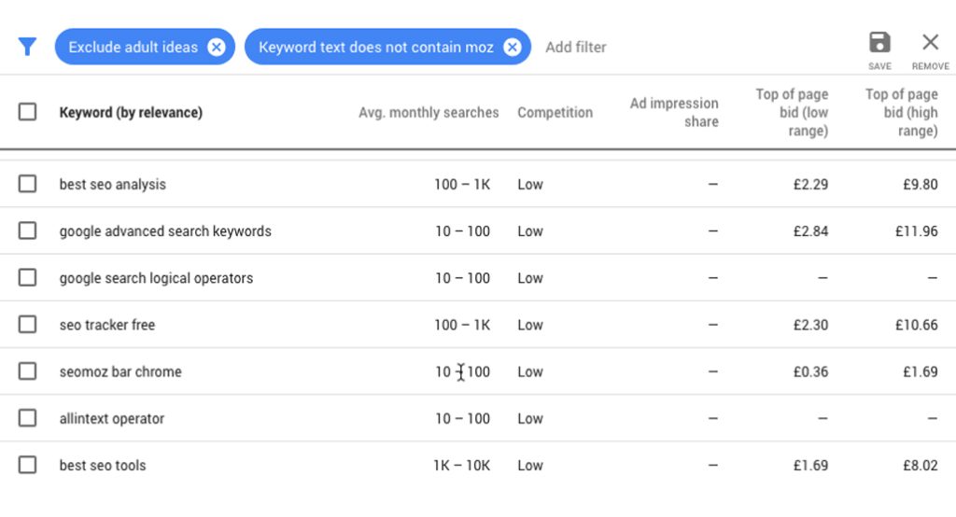Check the google advanced search keywords checkbox
Screen dimensions: 956x517
tap(27, 231)
